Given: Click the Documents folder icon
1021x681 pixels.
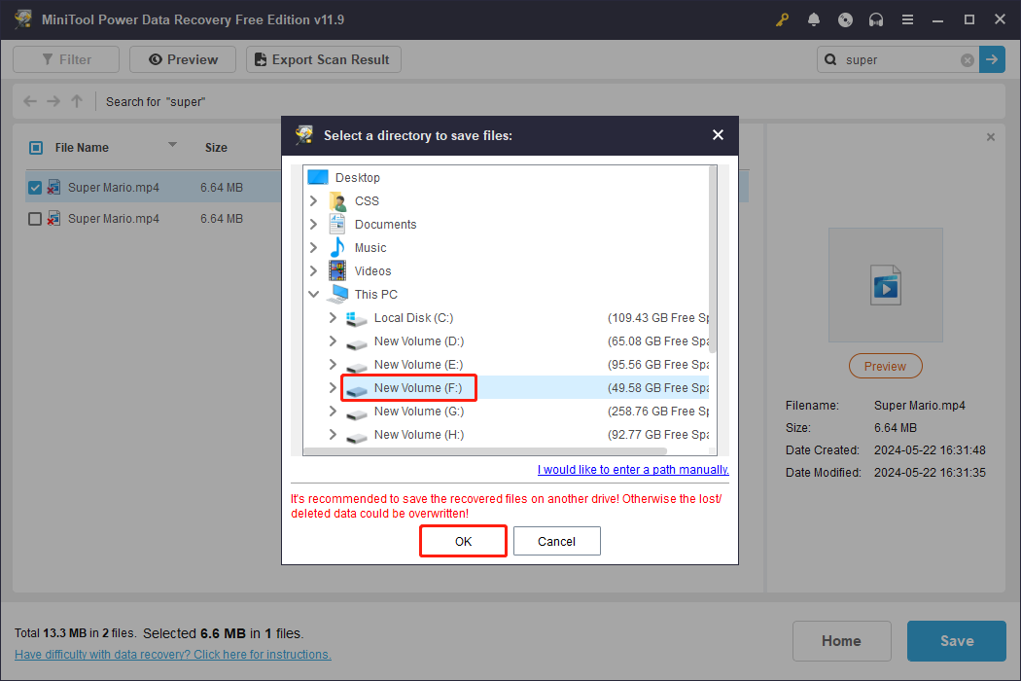Looking at the screenshot, I should pyautogui.click(x=337, y=224).
